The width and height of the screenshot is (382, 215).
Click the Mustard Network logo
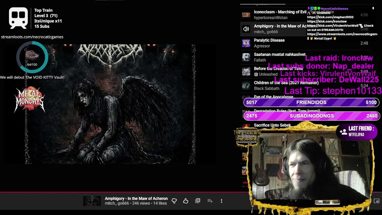click(x=247, y=138)
